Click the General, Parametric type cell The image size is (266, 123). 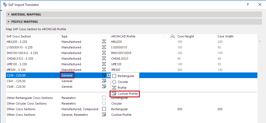click(x=75, y=115)
